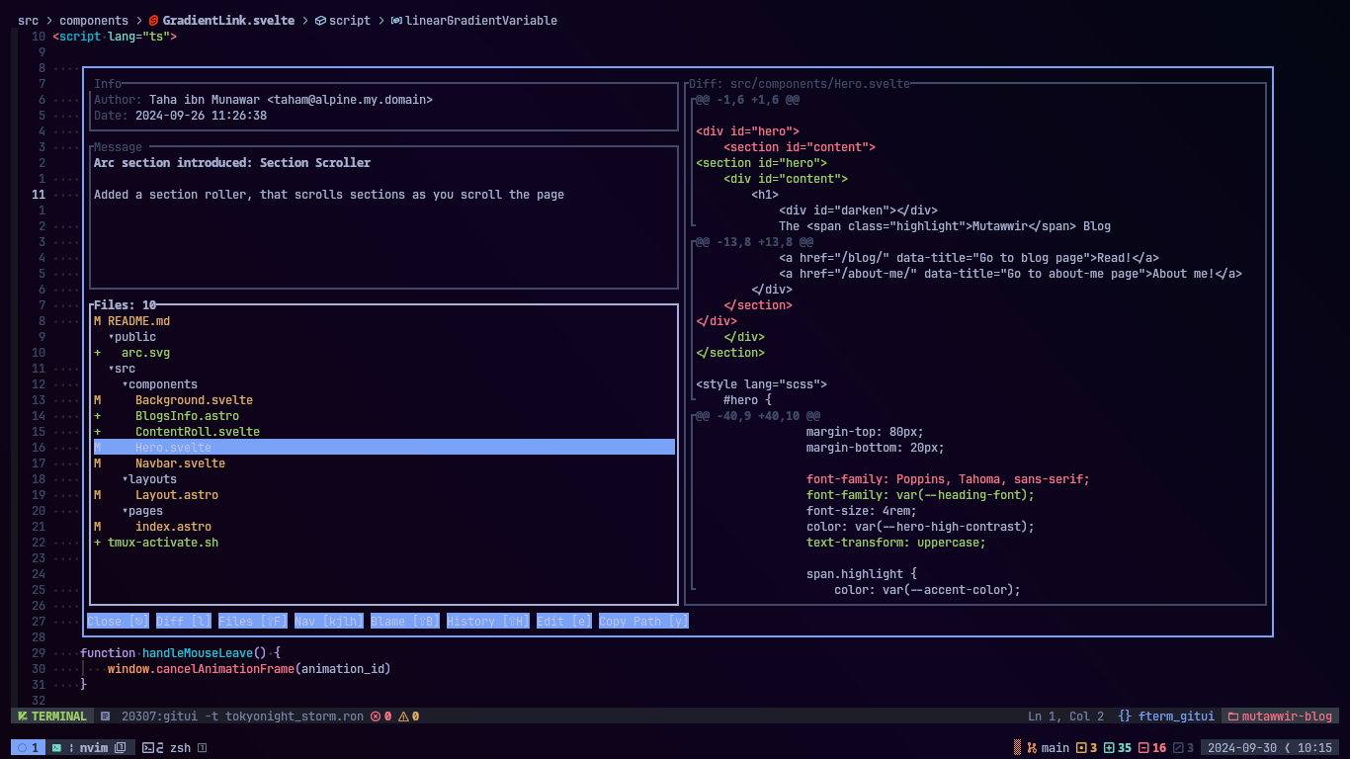Click the script breadcrumb segment

(350, 20)
